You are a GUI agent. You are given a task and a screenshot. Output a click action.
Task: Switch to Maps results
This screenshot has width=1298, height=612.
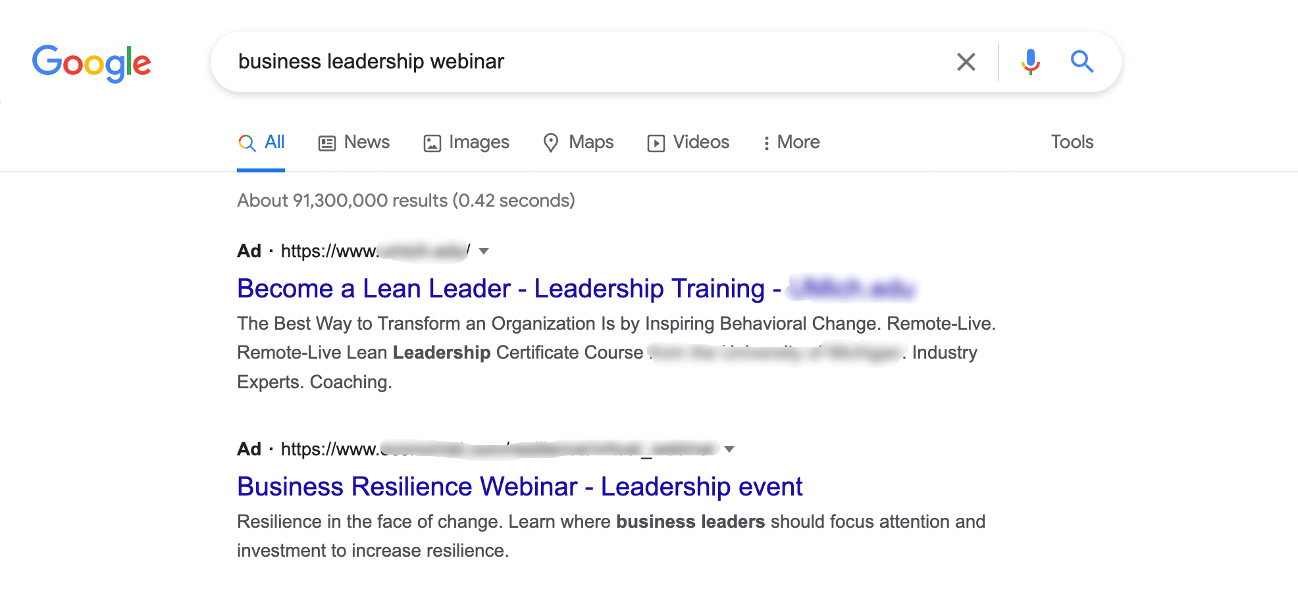coord(578,142)
